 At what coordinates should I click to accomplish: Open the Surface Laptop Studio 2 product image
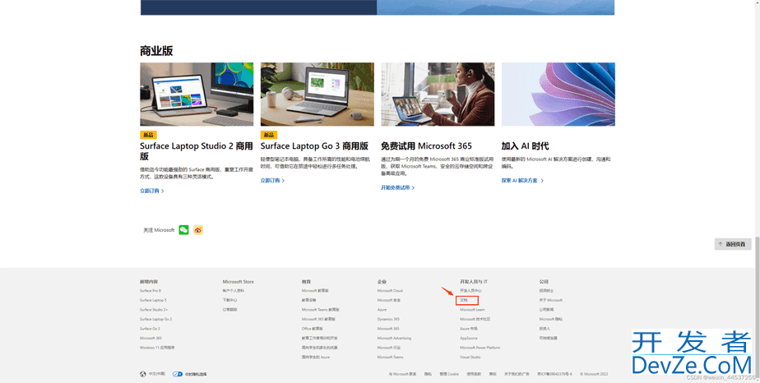point(197,94)
